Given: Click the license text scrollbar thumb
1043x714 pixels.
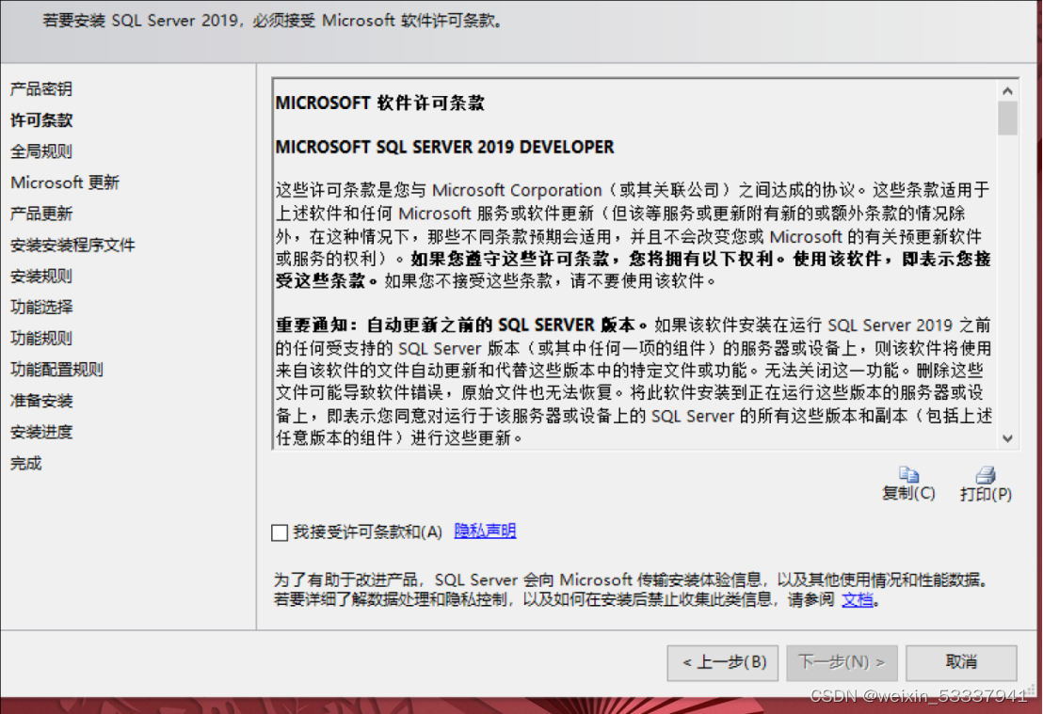Looking at the screenshot, I should (x=1008, y=119).
